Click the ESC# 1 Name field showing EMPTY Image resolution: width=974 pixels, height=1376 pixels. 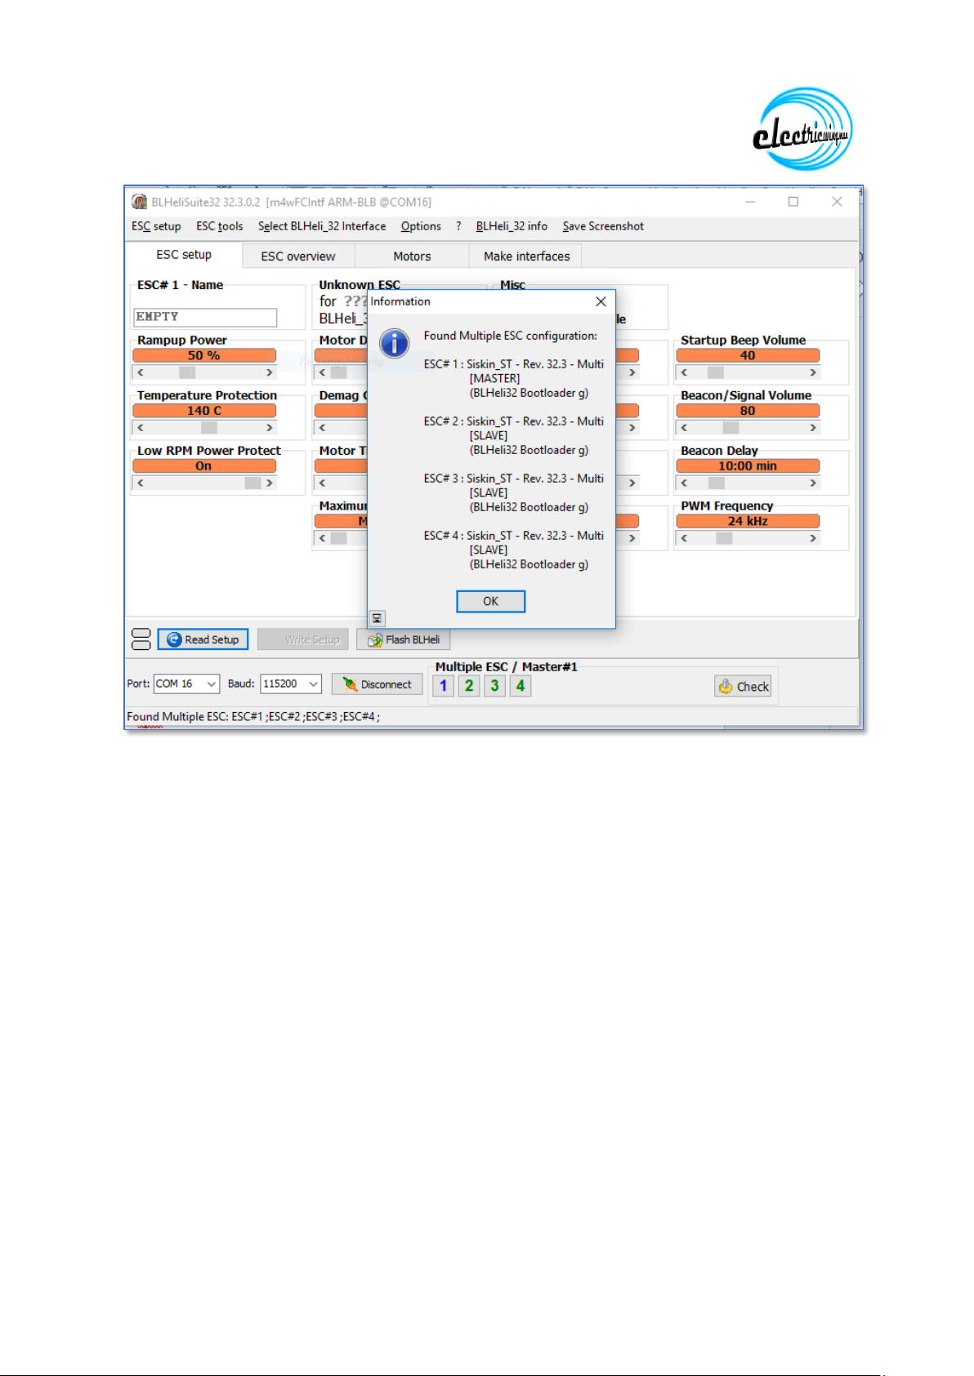205,317
